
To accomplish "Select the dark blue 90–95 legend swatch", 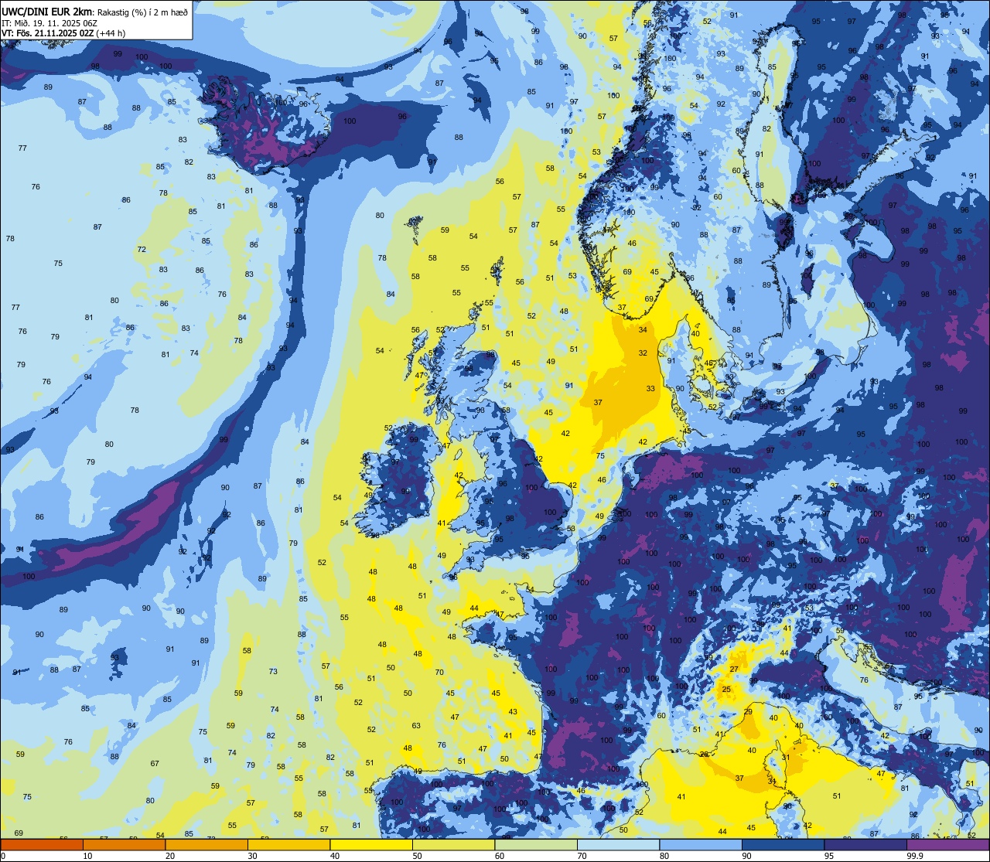I will pyautogui.click(x=783, y=844).
